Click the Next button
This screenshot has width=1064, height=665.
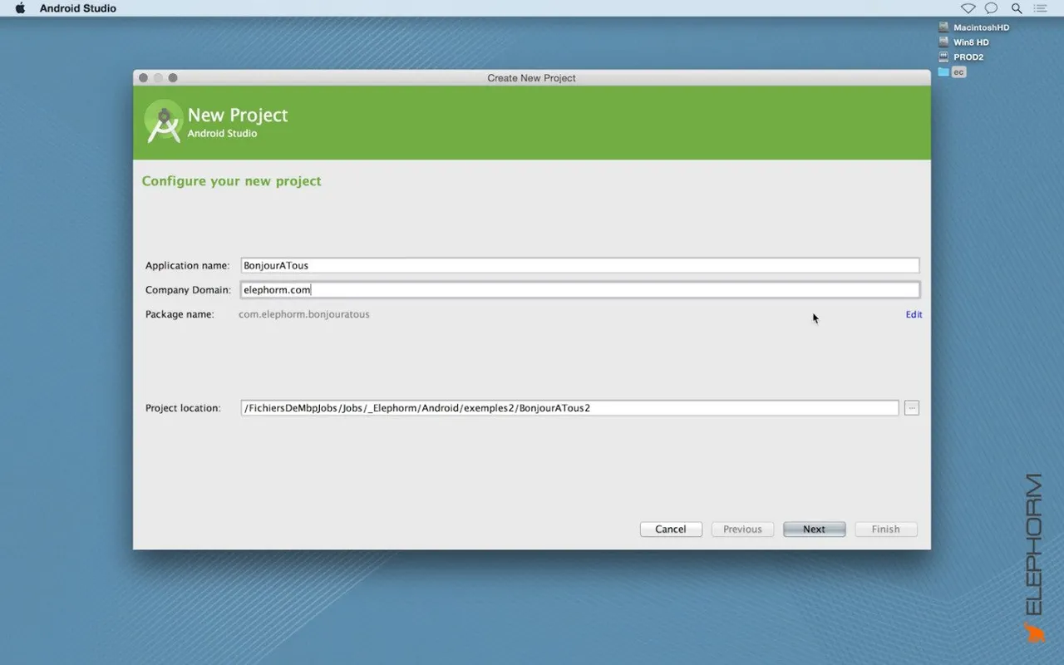[814, 530]
